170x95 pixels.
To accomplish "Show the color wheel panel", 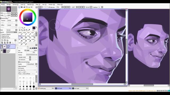I will pos(19,7).
